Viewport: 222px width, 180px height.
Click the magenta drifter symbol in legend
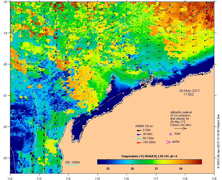point(168,142)
